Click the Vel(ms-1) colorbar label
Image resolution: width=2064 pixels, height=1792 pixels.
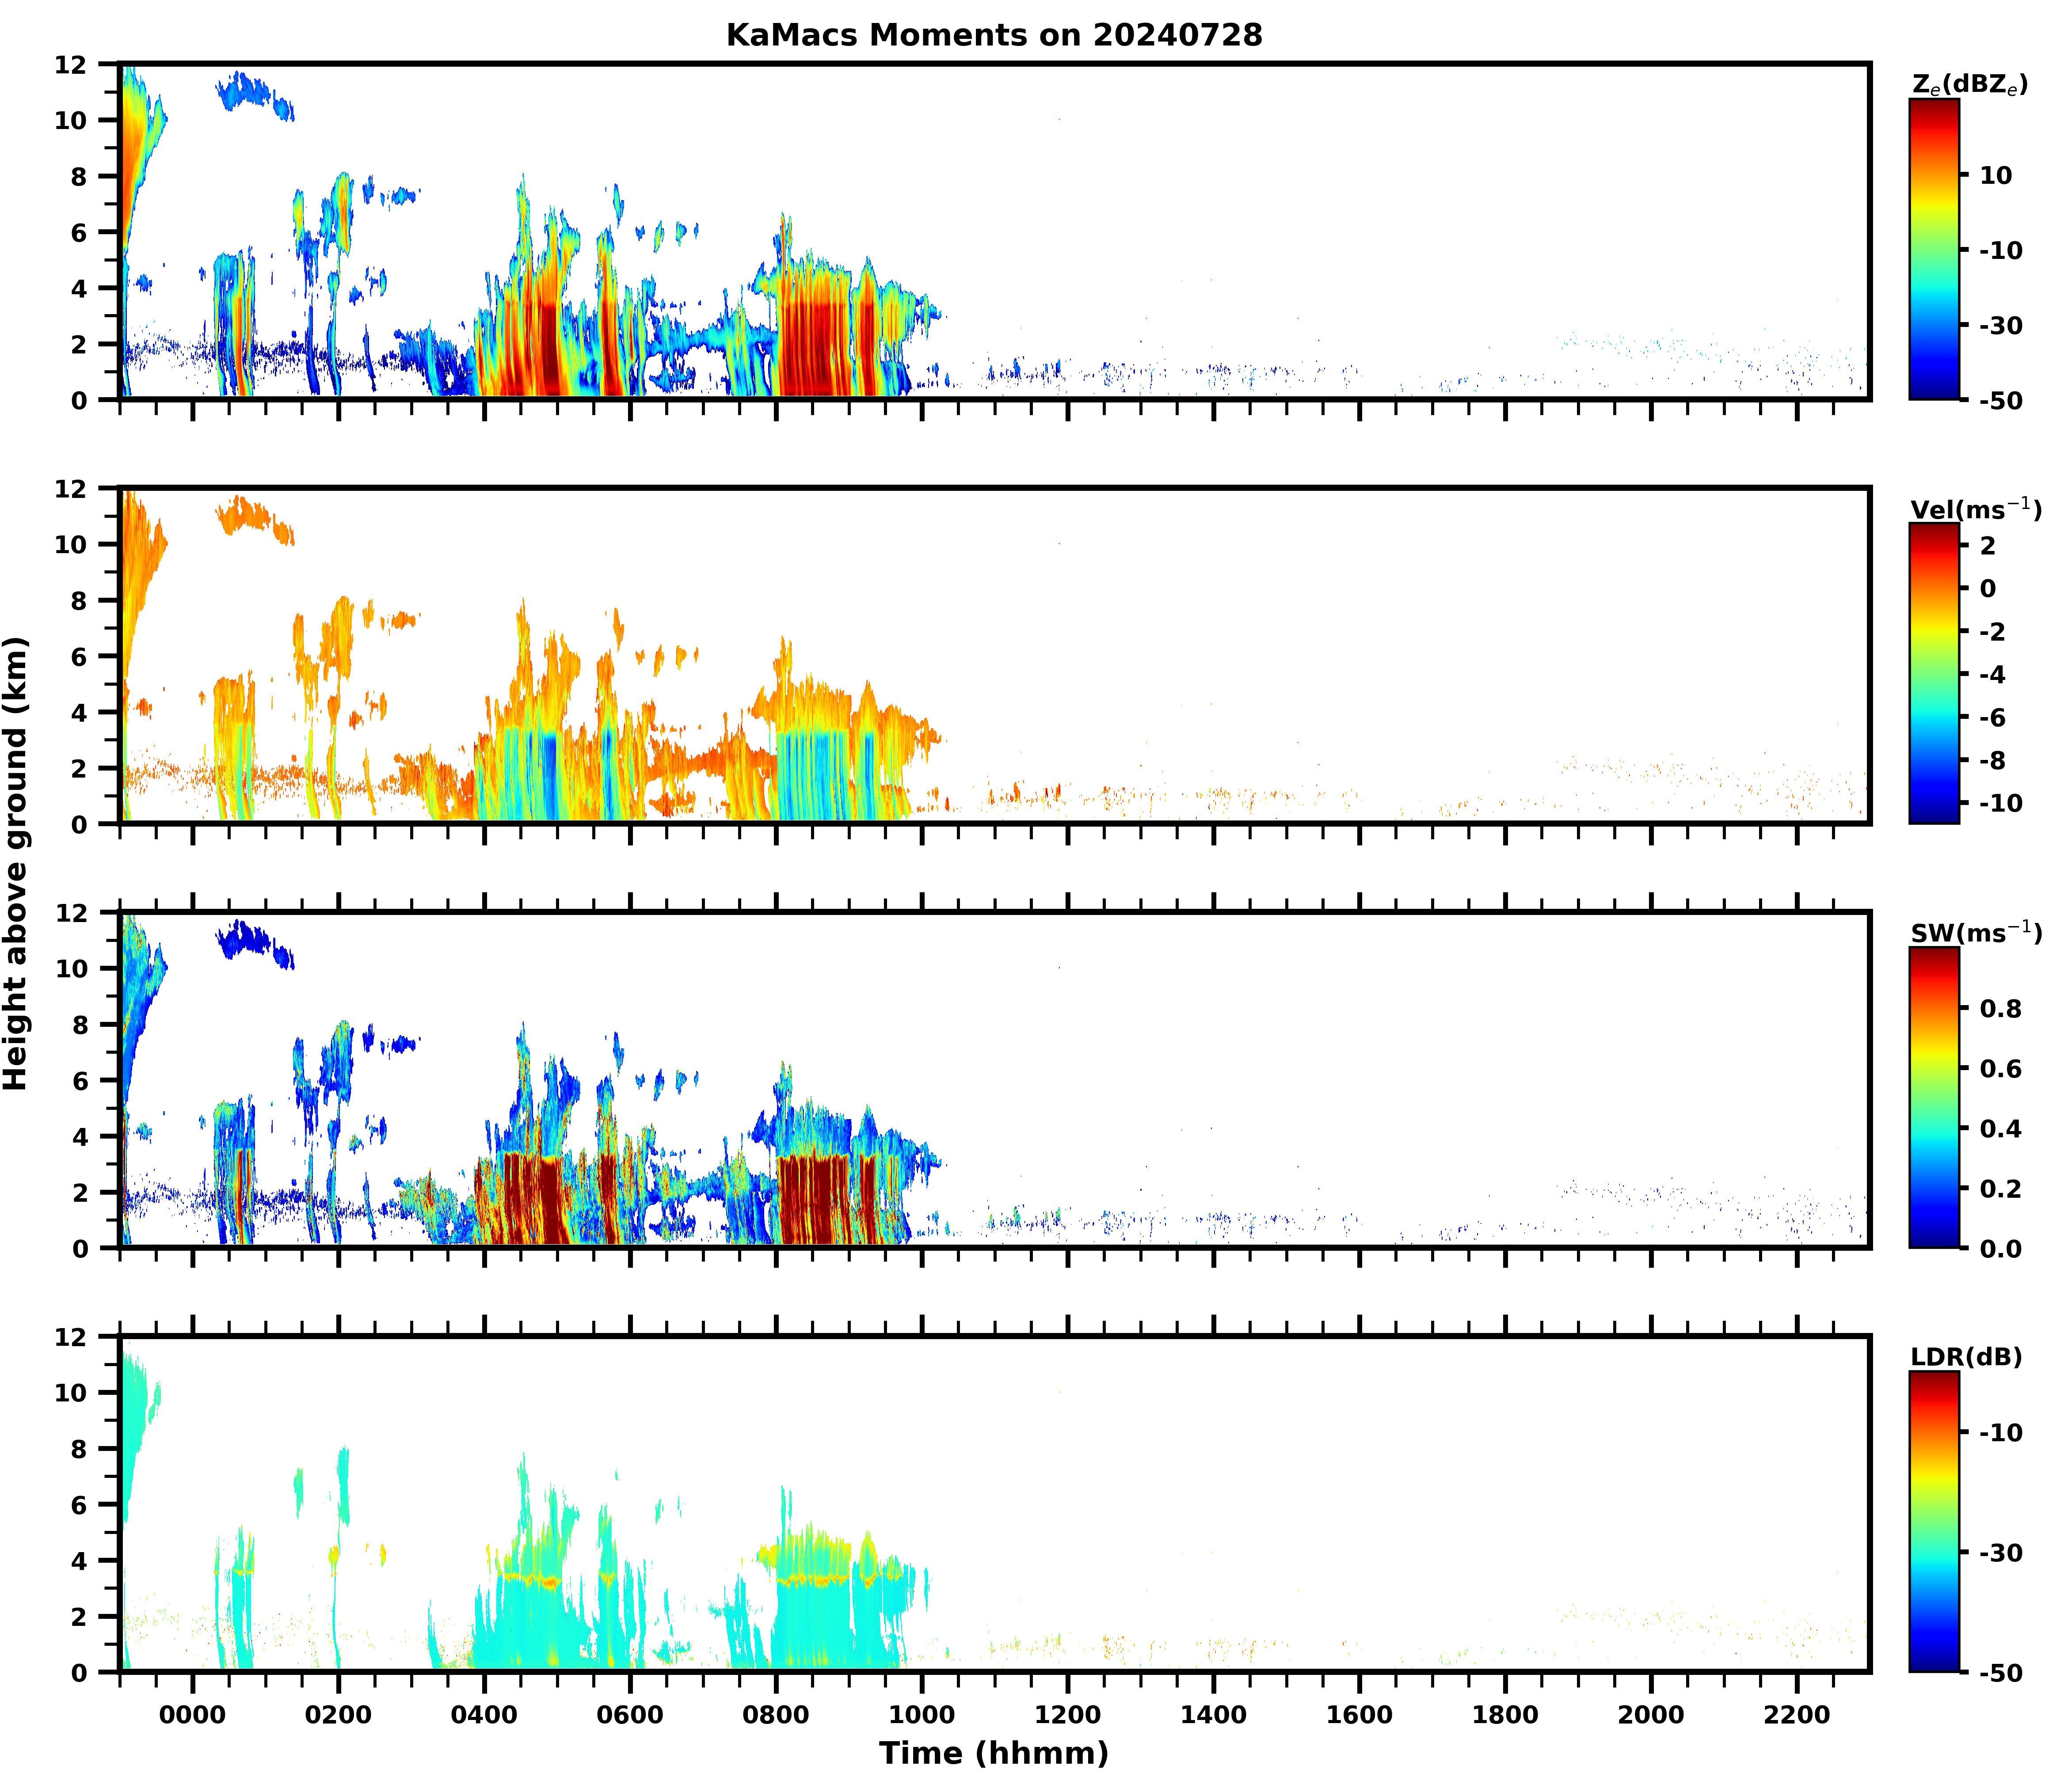point(1975,509)
